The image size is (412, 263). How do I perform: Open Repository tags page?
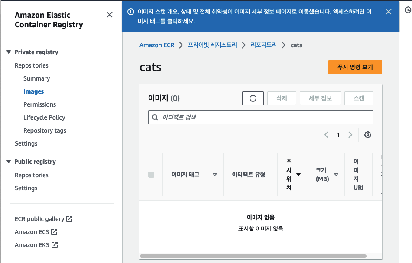(45, 130)
